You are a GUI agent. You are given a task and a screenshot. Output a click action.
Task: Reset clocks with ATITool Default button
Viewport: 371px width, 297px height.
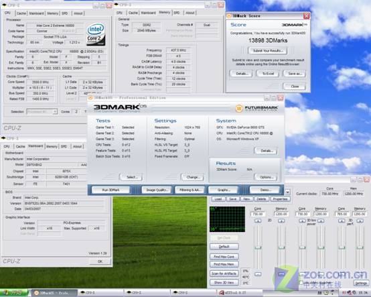[224, 247]
